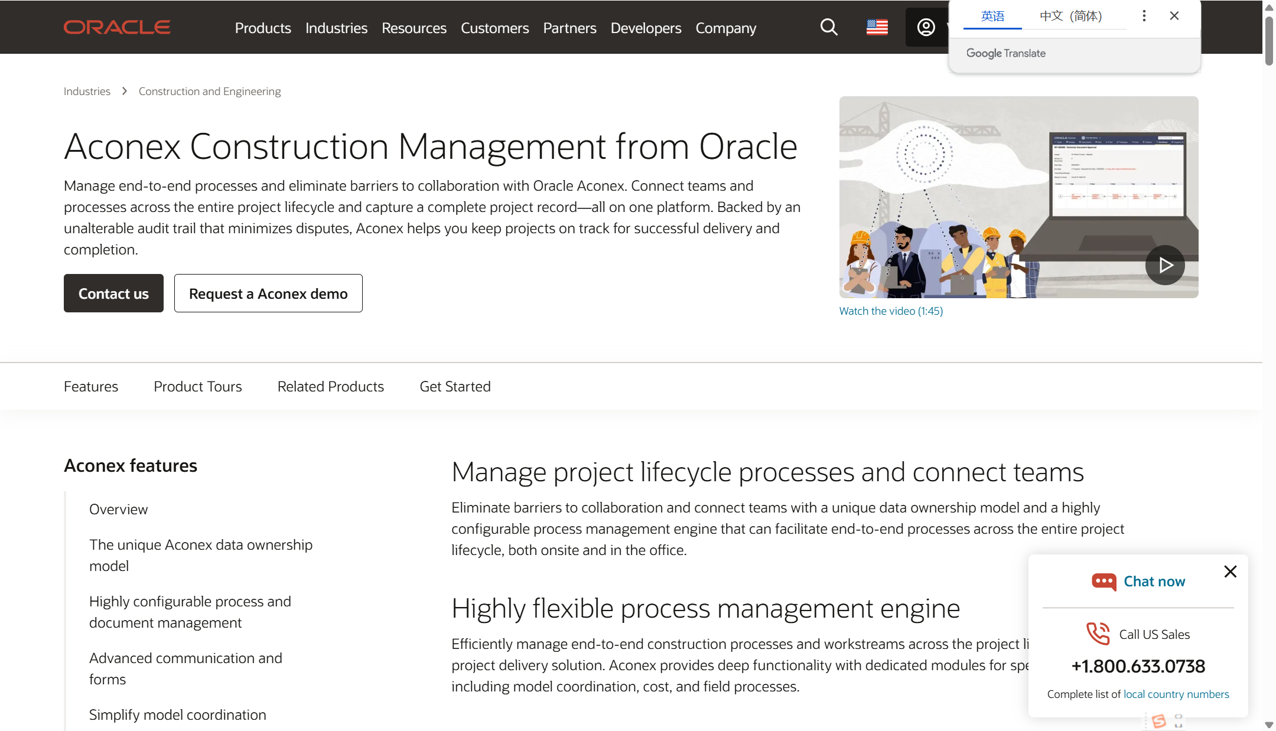Click the red Chat now bubble icon
Viewport: 1276px width, 731px height.
1104,582
